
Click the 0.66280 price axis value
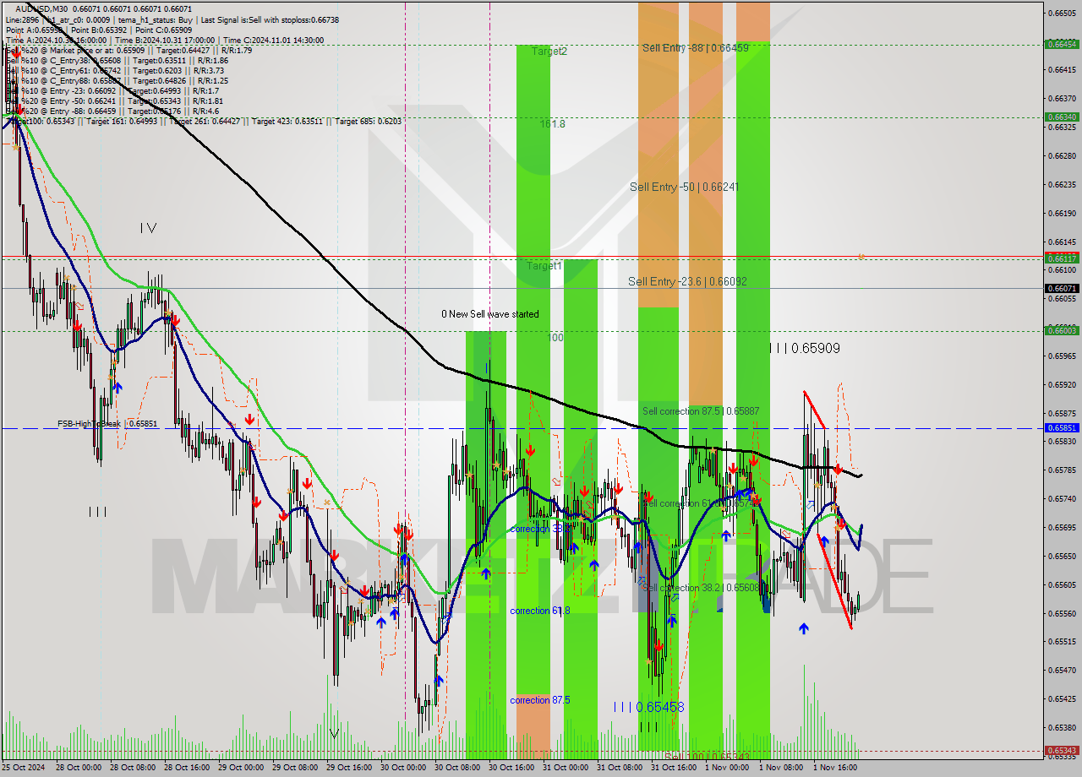click(1062, 156)
